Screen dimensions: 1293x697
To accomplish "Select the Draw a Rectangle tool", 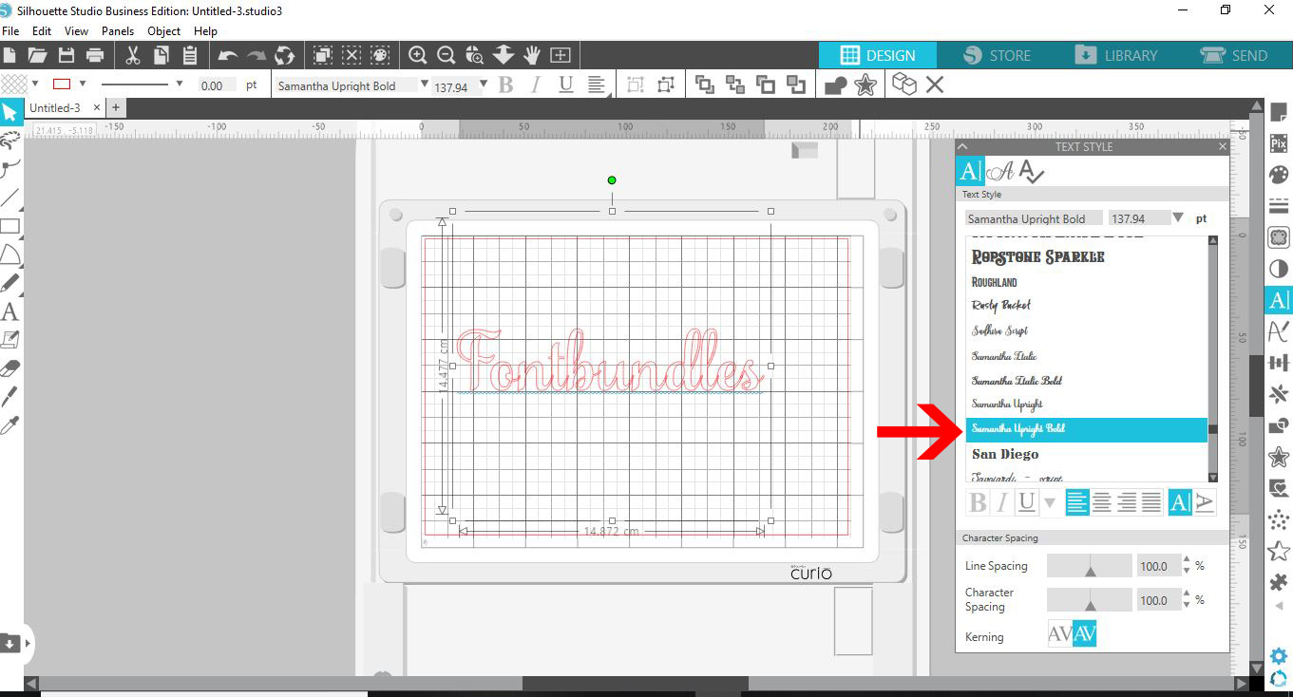I will click(x=10, y=226).
